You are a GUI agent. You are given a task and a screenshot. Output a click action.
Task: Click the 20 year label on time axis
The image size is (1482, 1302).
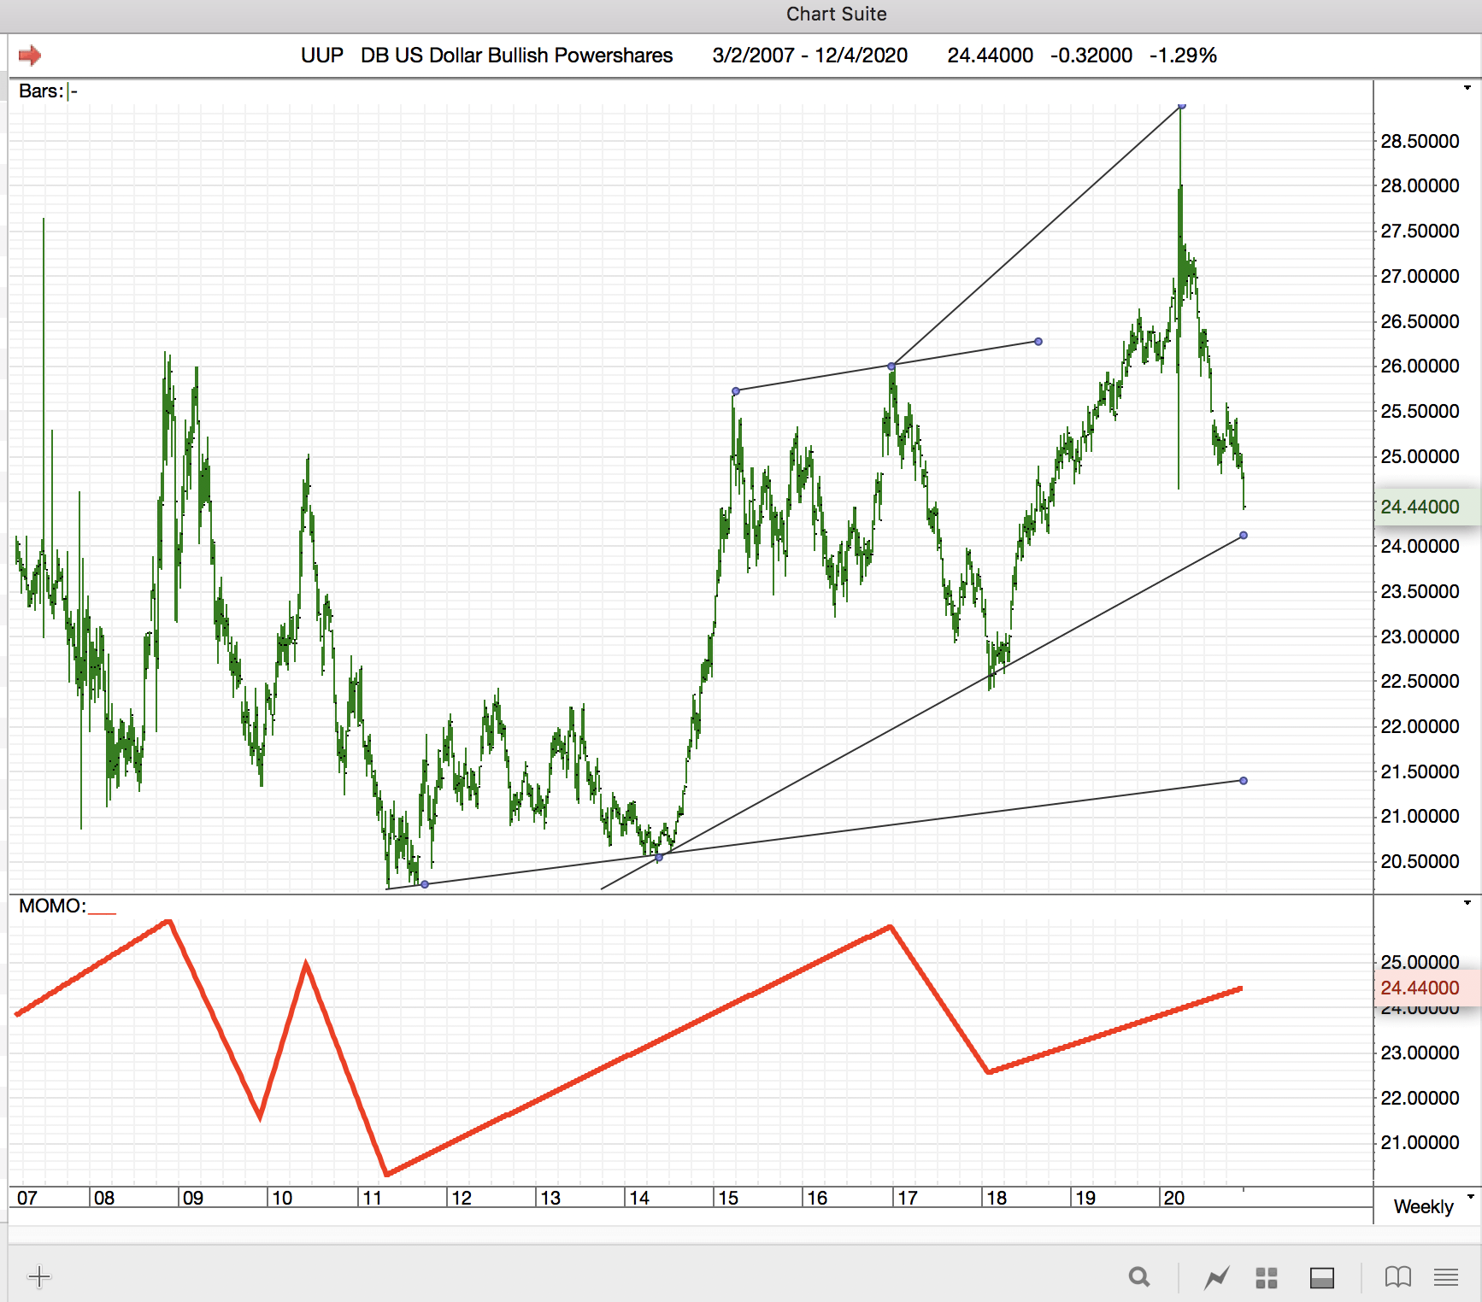(x=1174, y=1198)
